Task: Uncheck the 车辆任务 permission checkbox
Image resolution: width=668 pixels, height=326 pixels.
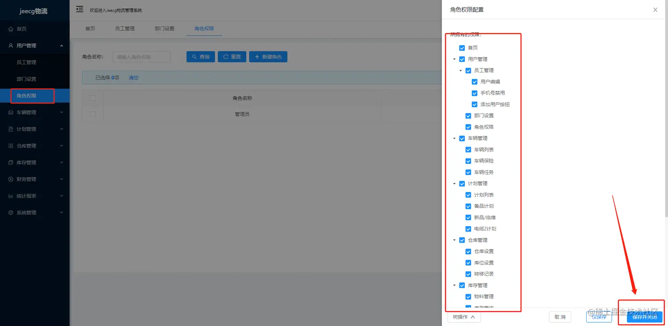Action: pos(468,172)
